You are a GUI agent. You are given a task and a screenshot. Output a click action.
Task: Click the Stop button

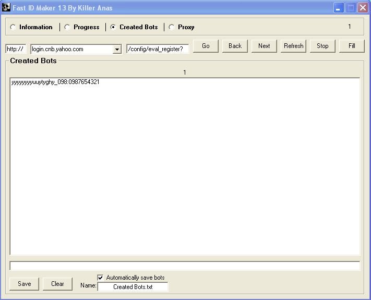coord(322,46)
